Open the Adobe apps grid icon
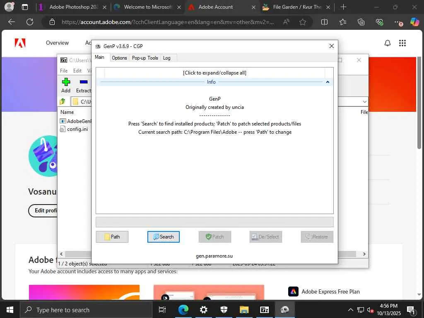424x318 pixels. click(x=402, y=43)
